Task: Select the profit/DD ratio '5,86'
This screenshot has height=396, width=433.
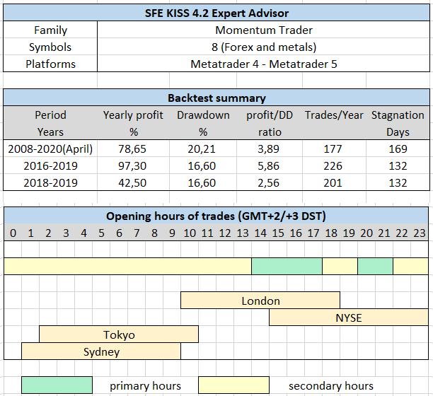Action: [270, 165]
